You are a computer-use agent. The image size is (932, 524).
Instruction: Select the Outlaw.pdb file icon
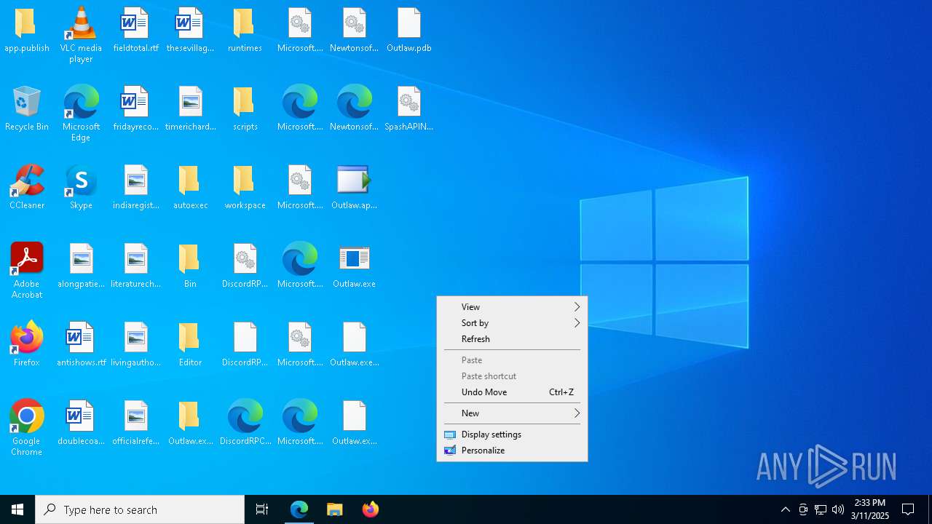[x=409, y=30]
